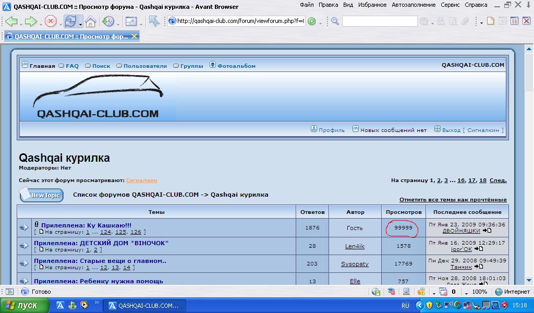Click the Stop loading red X icon
Screen dimensions: 534x313
pos(50,21)
